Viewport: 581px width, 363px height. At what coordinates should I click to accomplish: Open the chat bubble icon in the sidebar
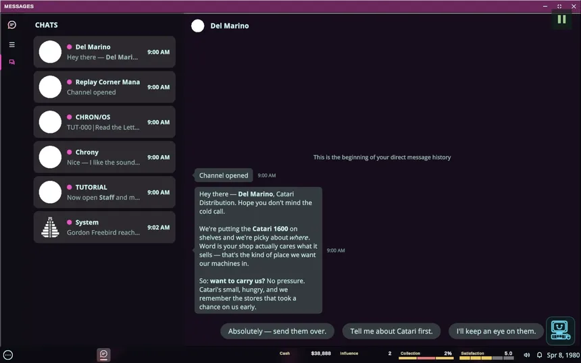click(x=12, y=25)
